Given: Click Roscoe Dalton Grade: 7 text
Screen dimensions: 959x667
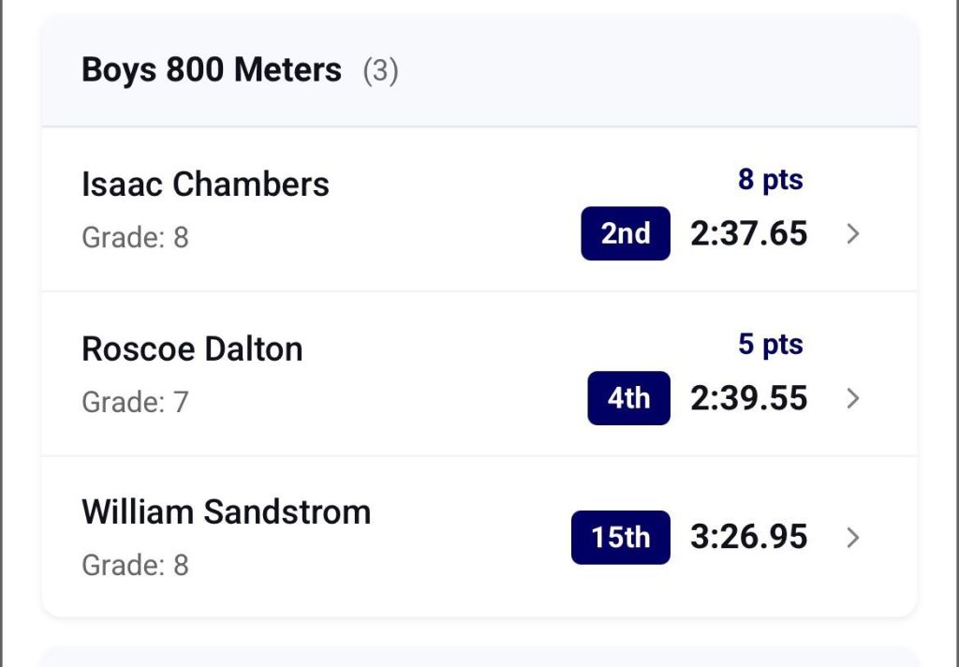Looking at the screenshot, I should [x=135, y=403].
